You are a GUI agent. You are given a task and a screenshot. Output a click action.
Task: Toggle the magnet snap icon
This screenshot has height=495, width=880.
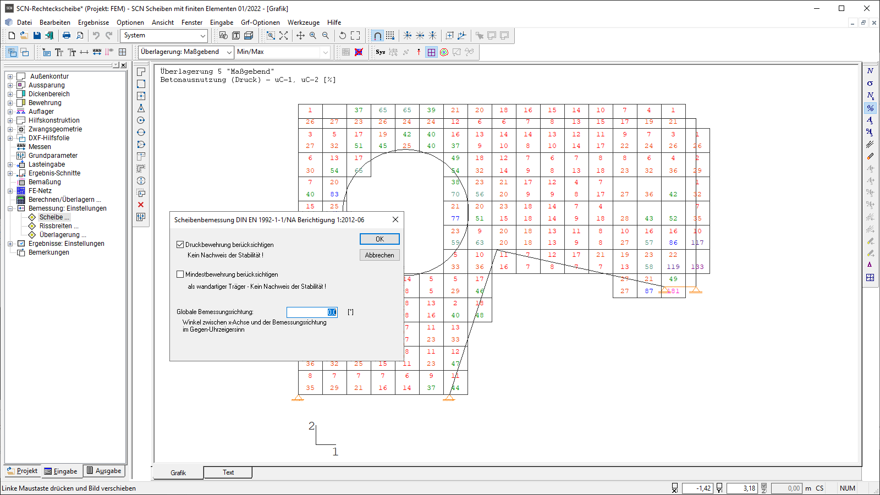pyautogui.click(x=377, y=35)
